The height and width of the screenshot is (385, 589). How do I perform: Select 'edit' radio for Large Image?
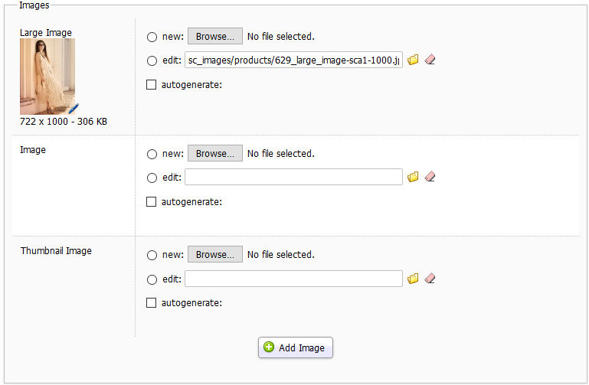[x=152, y=60]
